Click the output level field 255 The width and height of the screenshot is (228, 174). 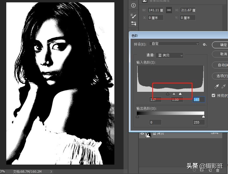pyautogui.click(x=199, y=122)
